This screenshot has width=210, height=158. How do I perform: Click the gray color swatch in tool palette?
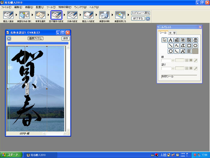[195, 51]
